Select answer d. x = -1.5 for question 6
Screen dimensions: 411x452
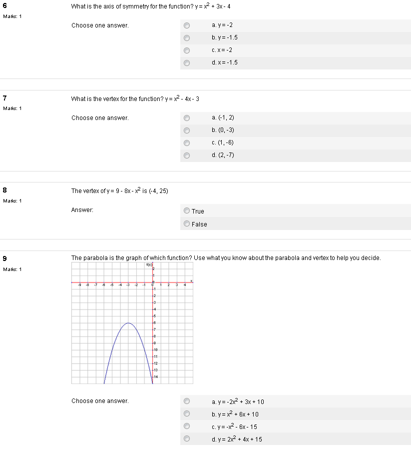[x=187, y=63]
